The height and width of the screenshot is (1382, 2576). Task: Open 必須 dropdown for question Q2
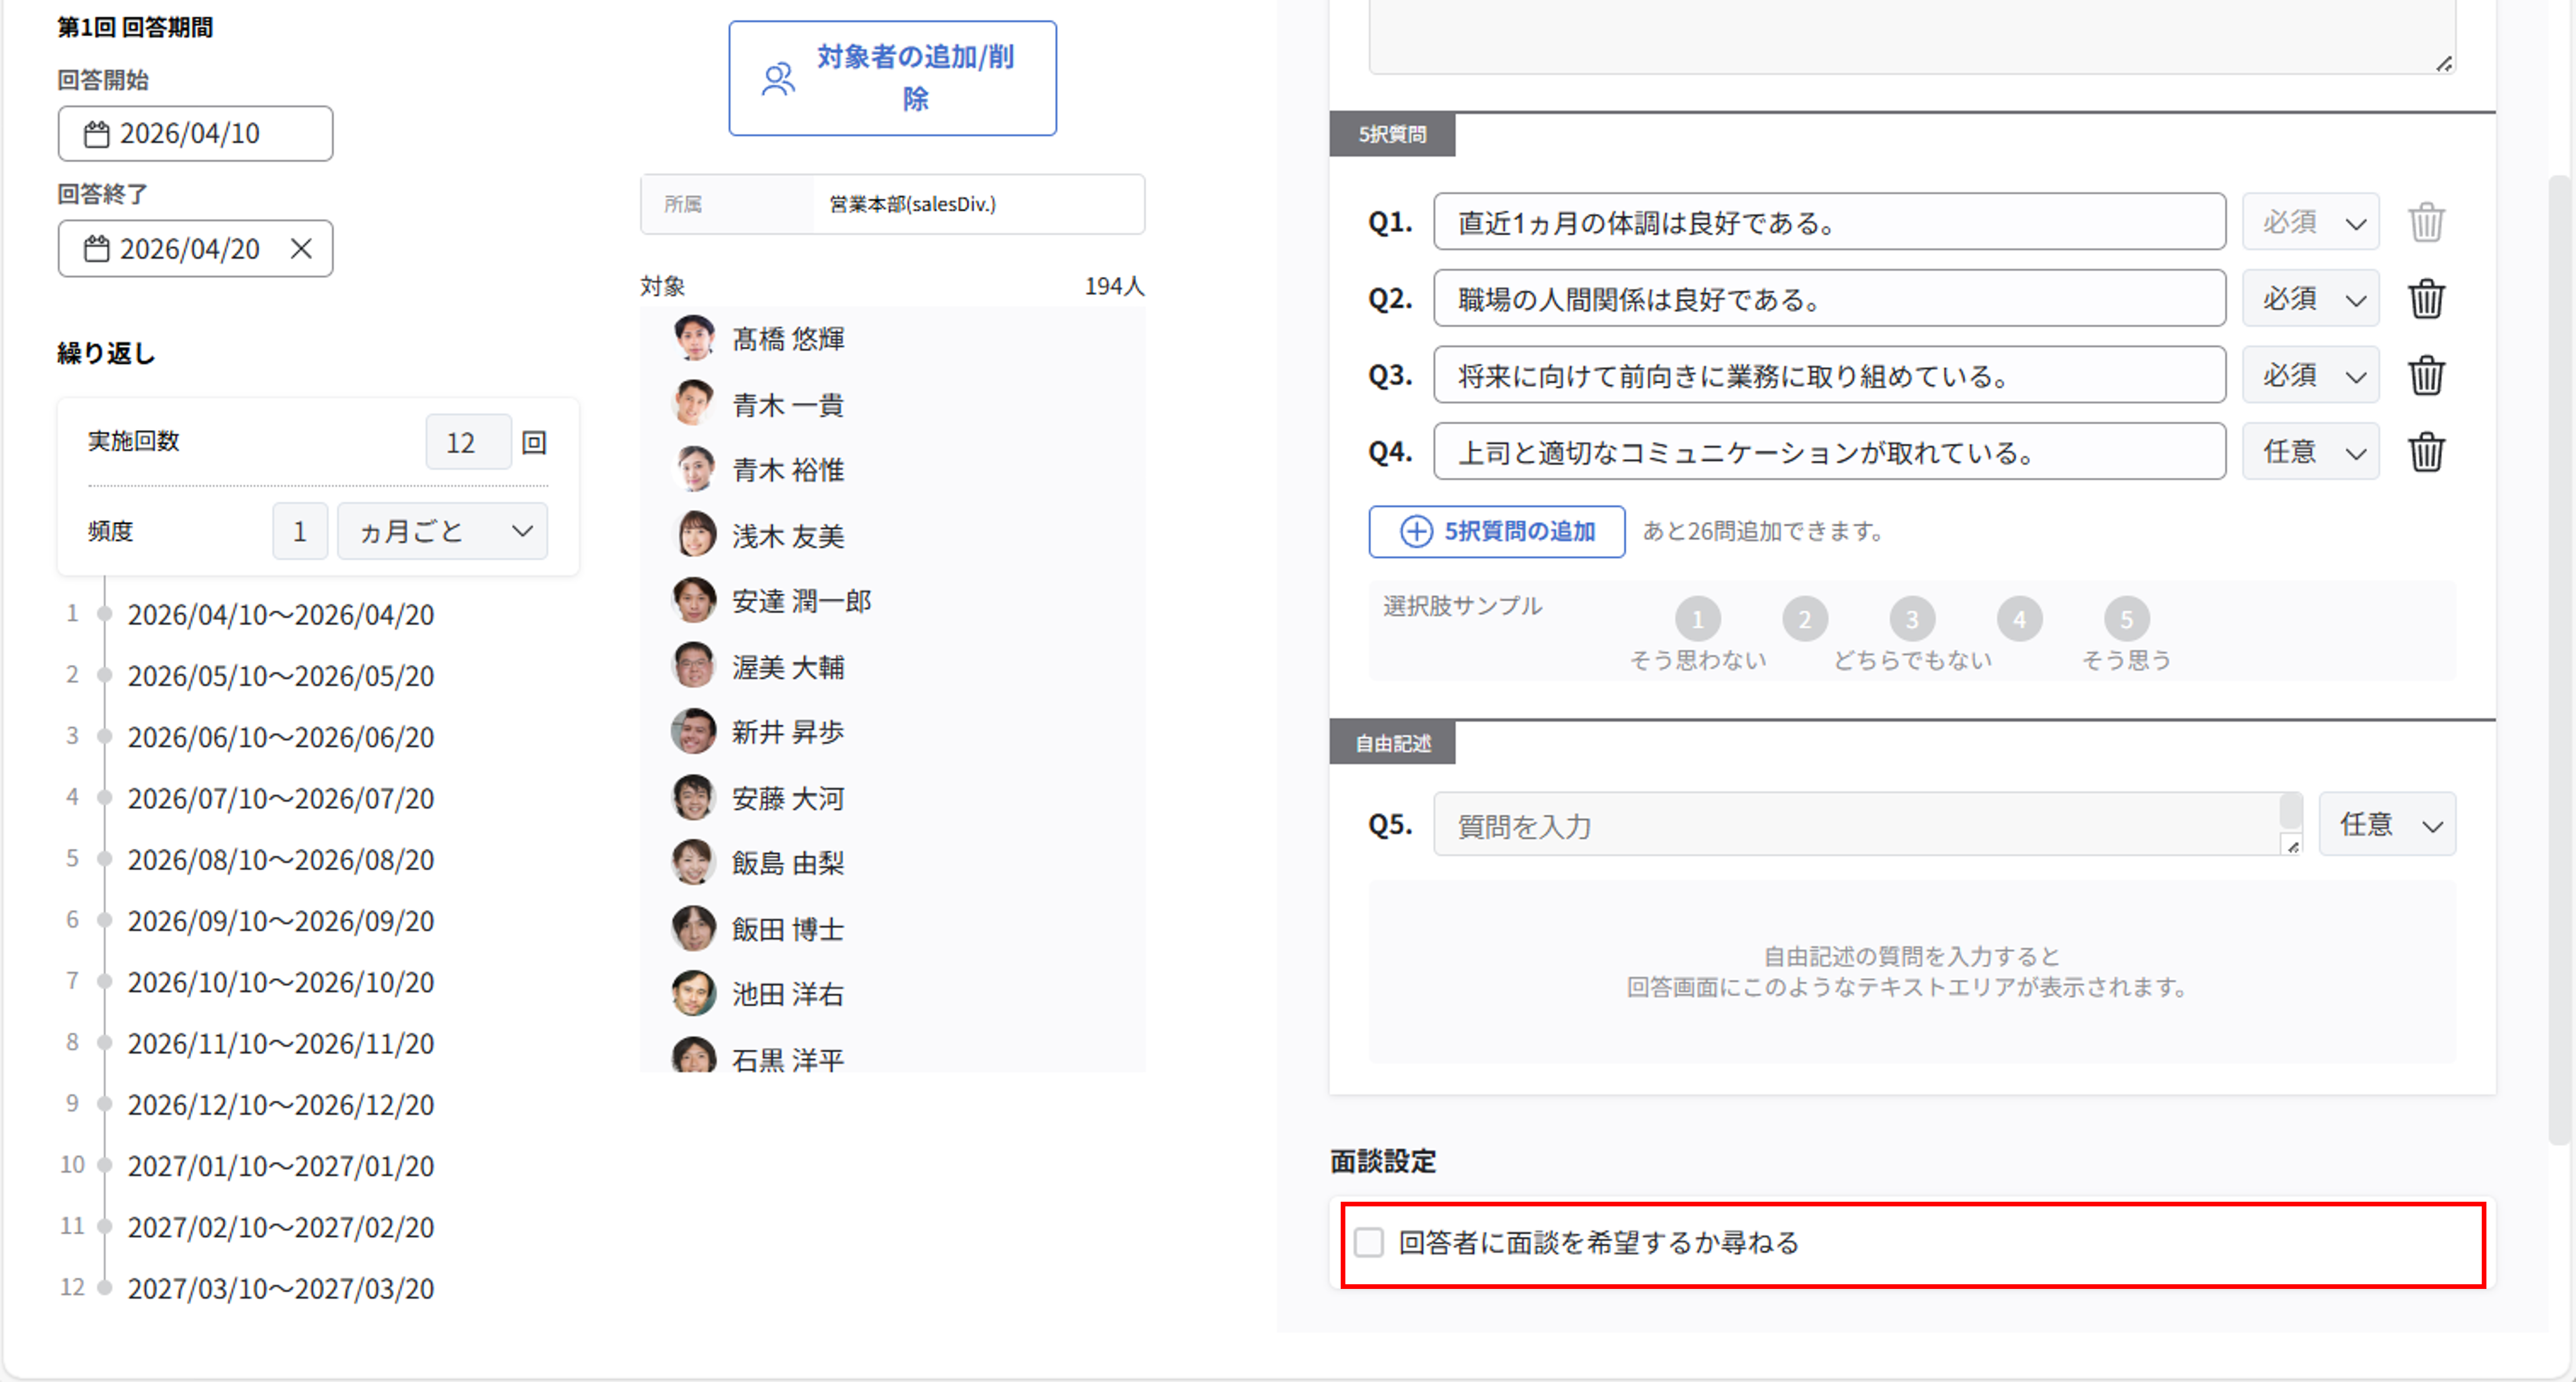[x=2310, y=298]
